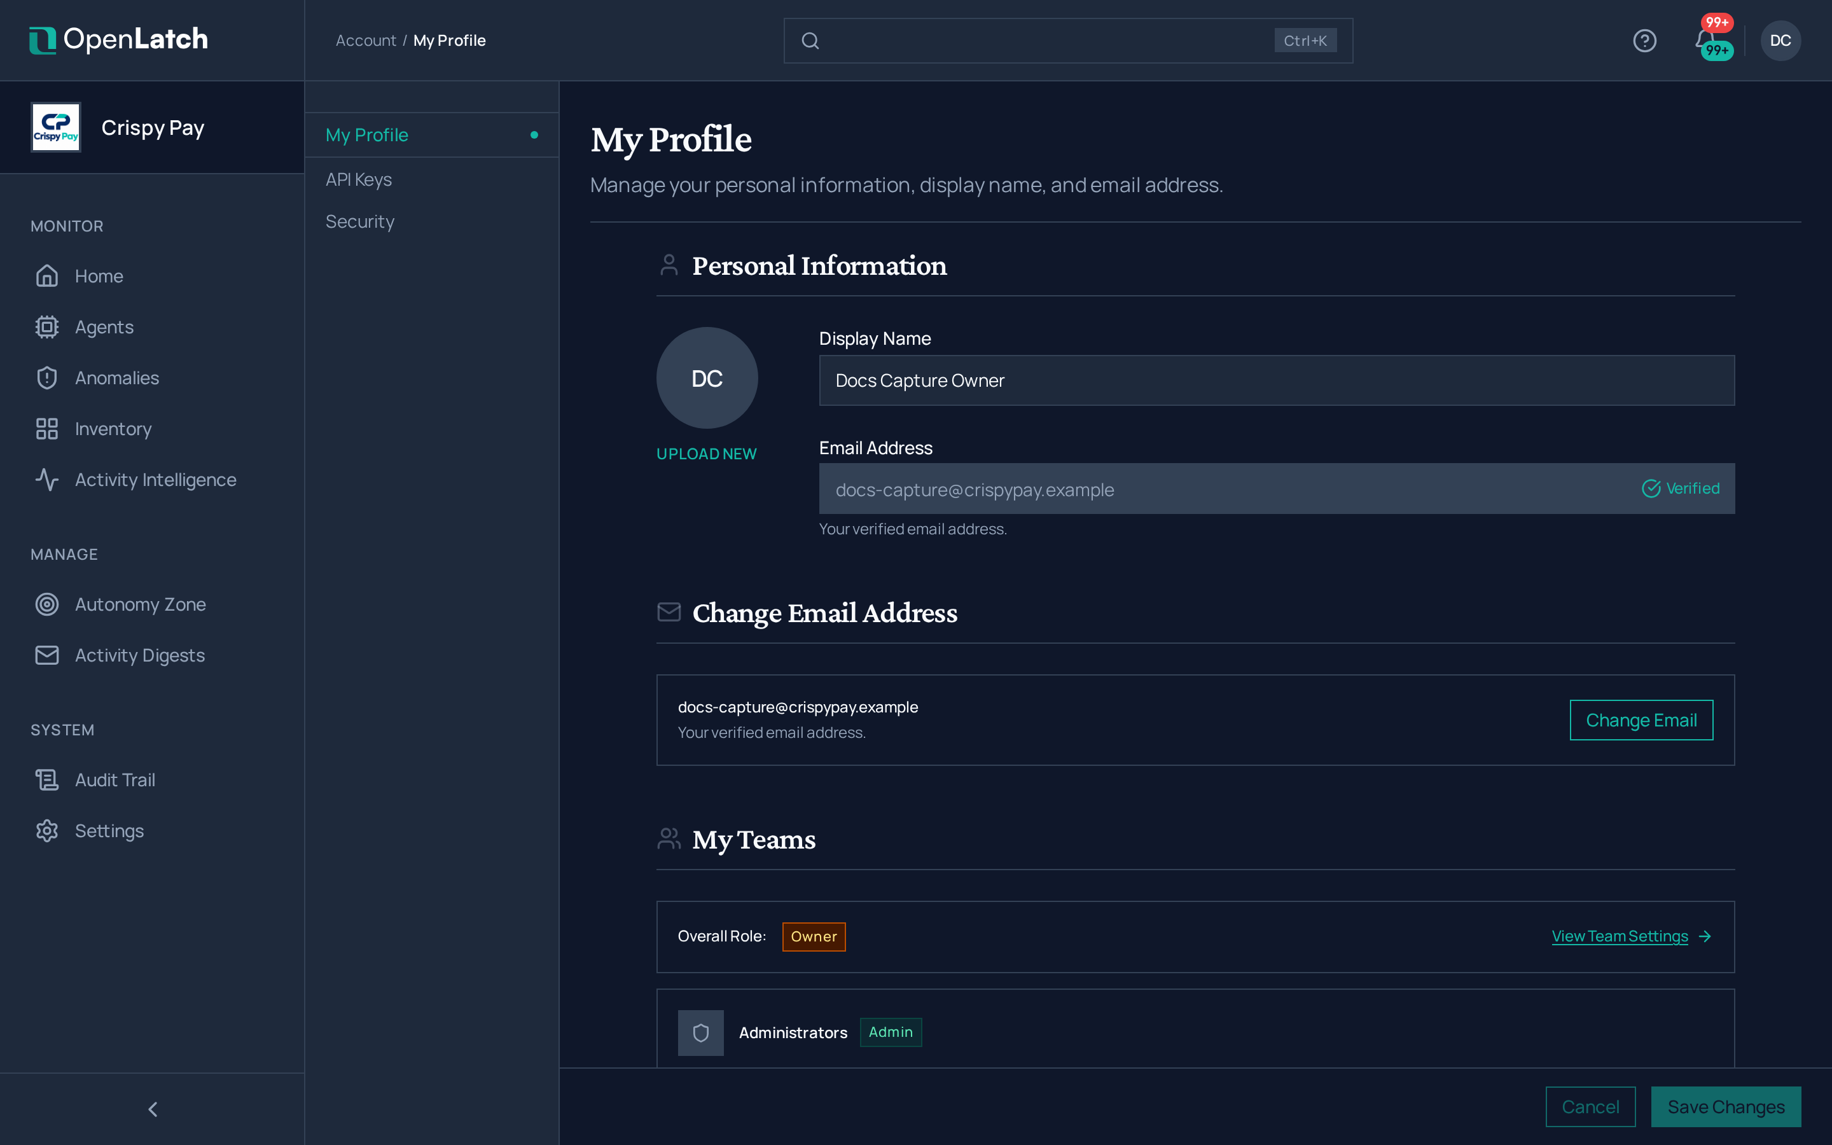The height and width of the screenshot is (1145, 1832).
Task: Open Settings gear icon
Action: [47, 830]
